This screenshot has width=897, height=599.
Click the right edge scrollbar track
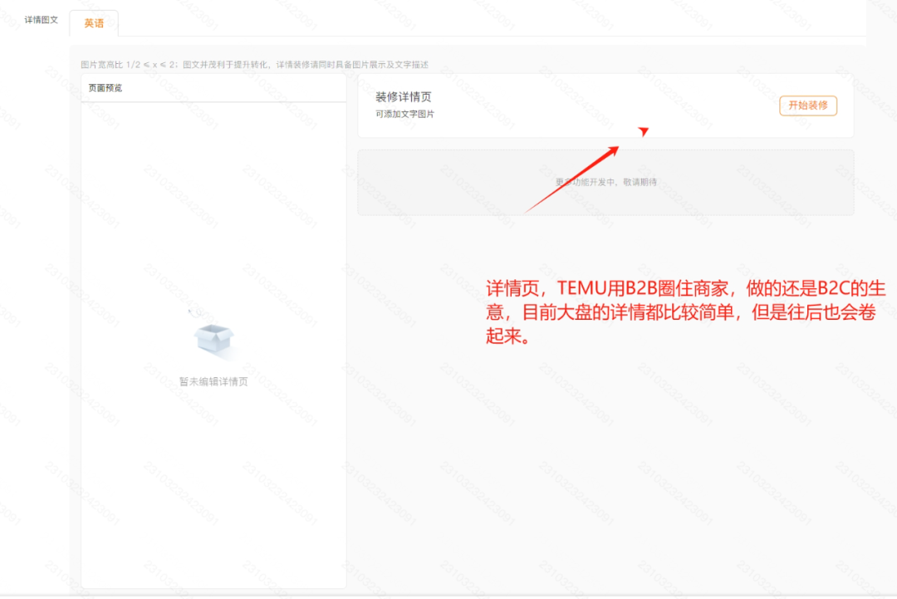click(892, 299)
